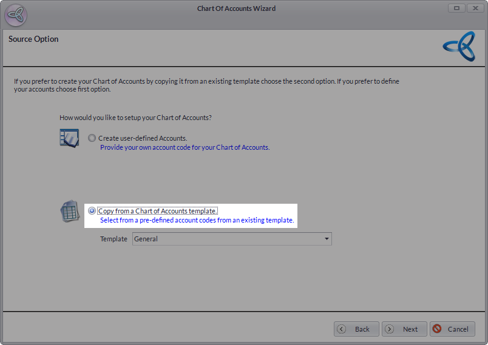Click the user-defined accounts notepad icon
The width and height of the screenshot is (488, 345).
point(69,138)
